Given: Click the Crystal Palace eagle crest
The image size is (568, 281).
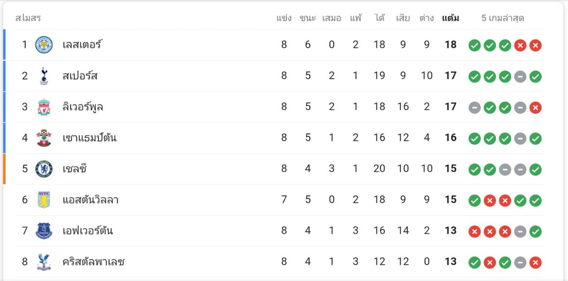Looking at the screenshot, I should coord(44,262).
